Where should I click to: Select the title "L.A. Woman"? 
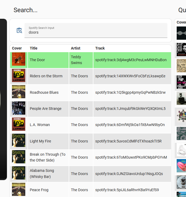pyautogui.click(x=40, y=125)
